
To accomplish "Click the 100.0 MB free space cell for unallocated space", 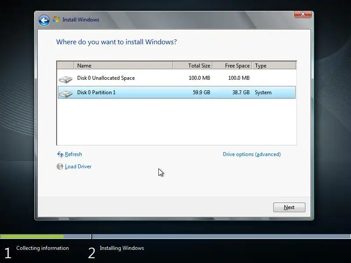I will point(239,78).
